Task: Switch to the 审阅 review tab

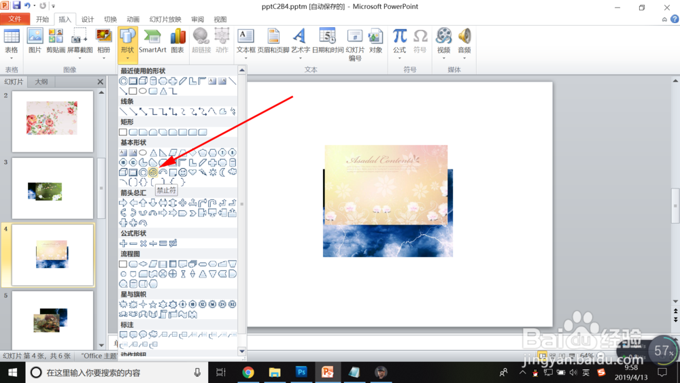Action: pos(197,19)
